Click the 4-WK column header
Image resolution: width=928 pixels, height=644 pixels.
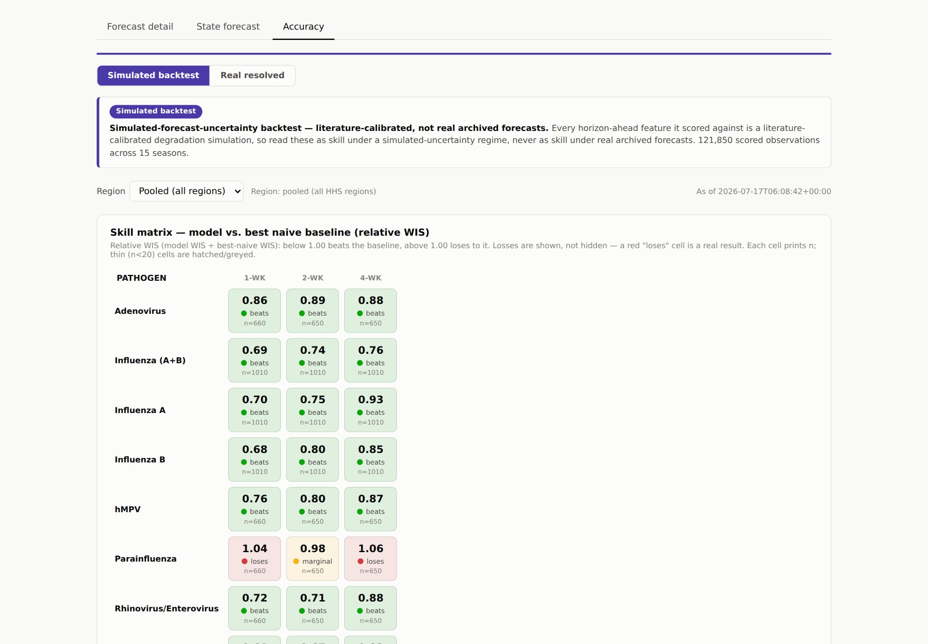pyautogui.click(x=371, y=278)
